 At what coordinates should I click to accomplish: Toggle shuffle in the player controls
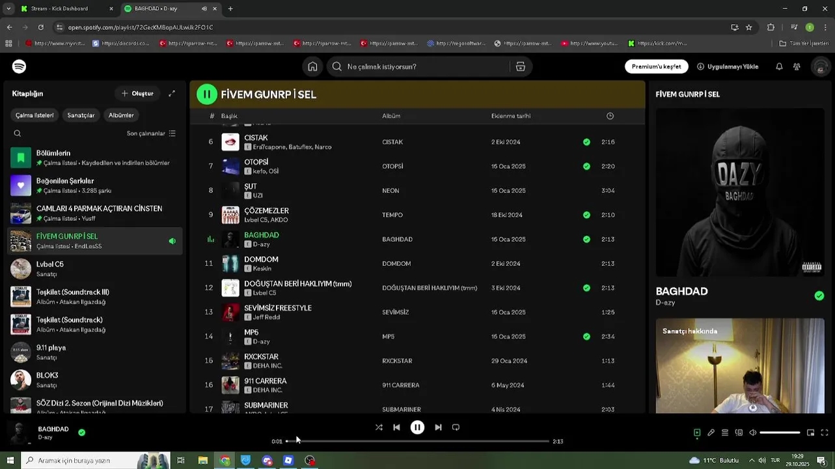tap(379, 427)
